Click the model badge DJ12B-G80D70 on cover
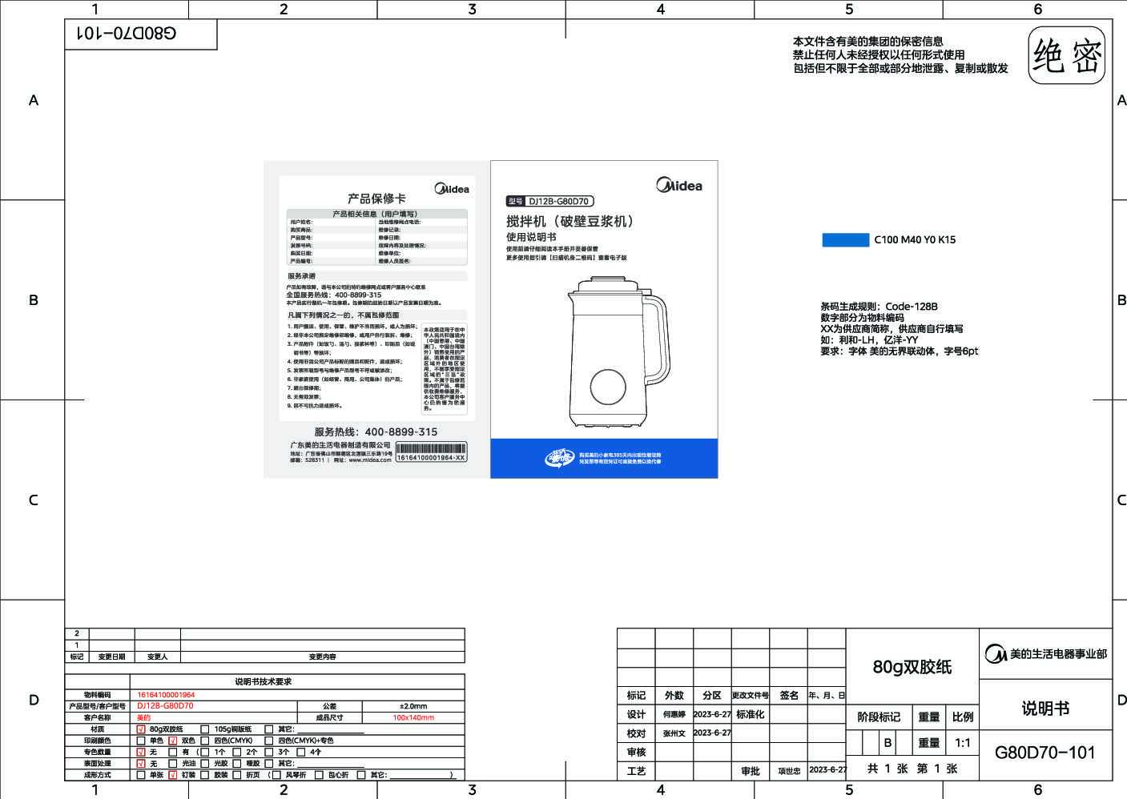The width and height of the screenshot is (1127, 799). [549, 202]
